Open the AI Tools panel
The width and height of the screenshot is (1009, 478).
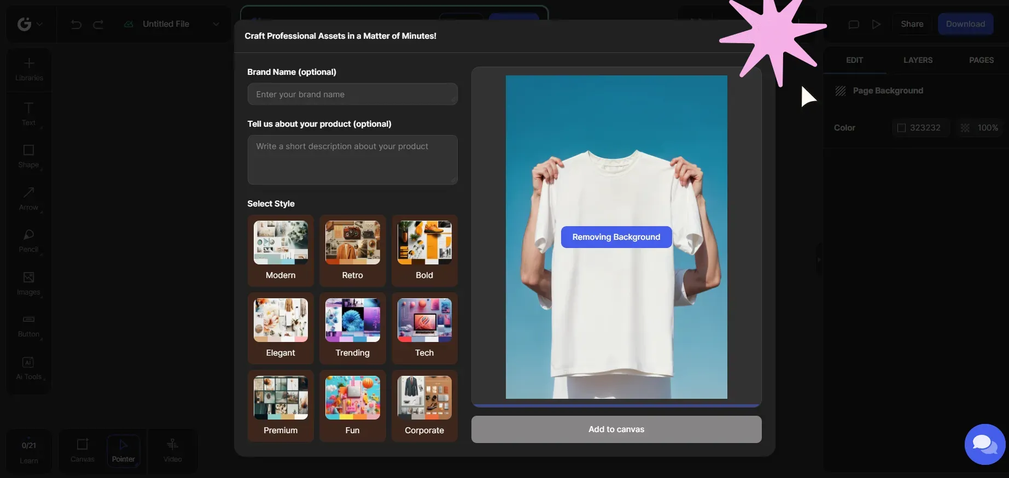point(29,368)
